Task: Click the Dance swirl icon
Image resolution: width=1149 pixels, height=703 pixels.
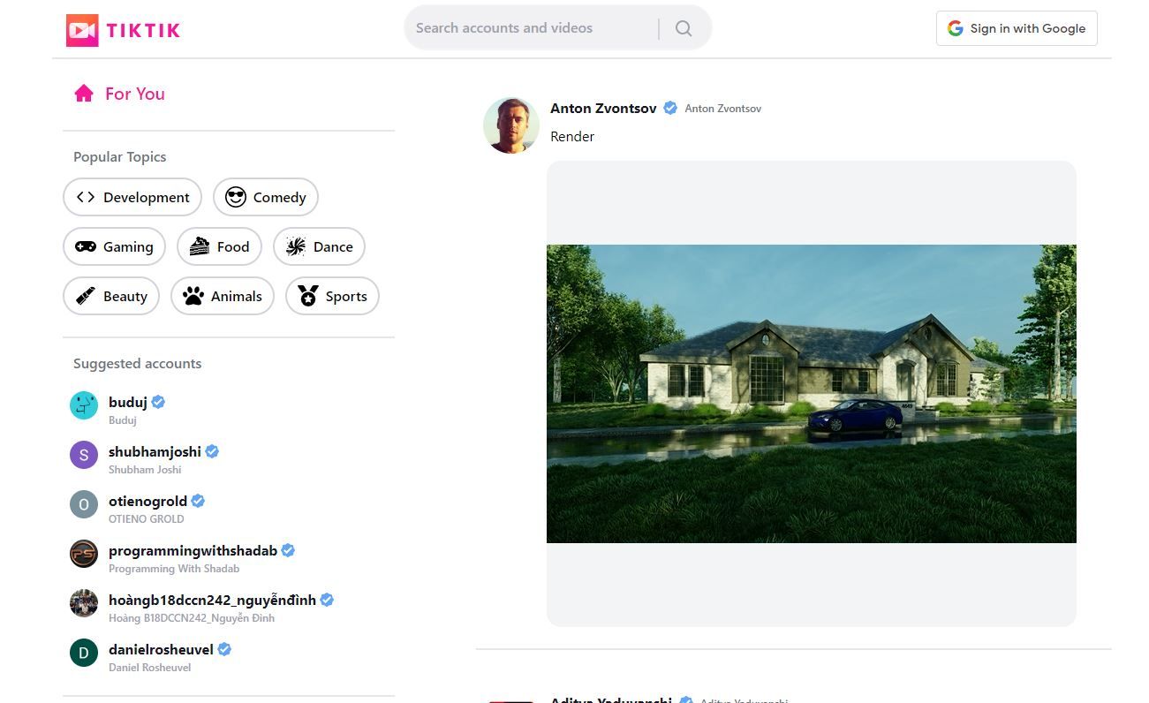Action: coord(296,246)
